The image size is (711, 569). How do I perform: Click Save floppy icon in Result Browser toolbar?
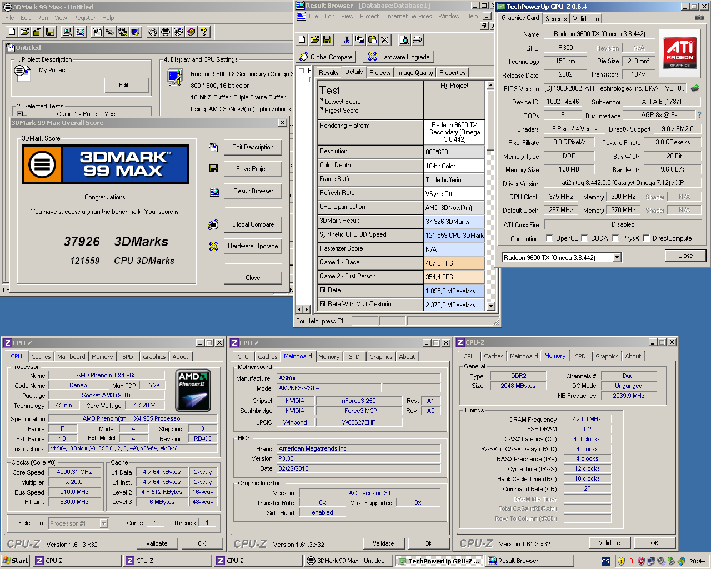pos(327,39)
